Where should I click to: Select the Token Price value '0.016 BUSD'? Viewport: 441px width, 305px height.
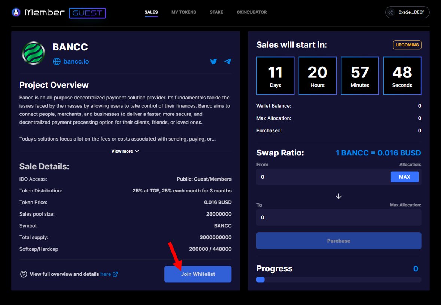(218, 202)
